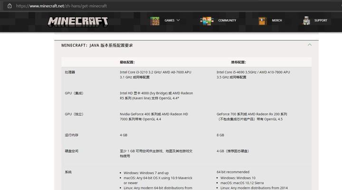342x190 pixels.
Task: Click the 'Nvidia GeForce 400' minimum GPU cell
Action: pos(154,116)
